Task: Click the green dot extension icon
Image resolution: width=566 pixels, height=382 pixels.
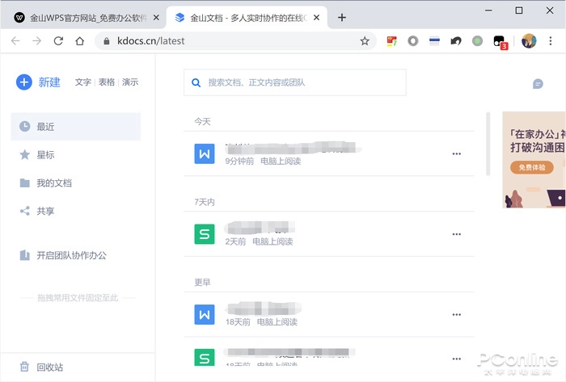Action: [477, 40]
